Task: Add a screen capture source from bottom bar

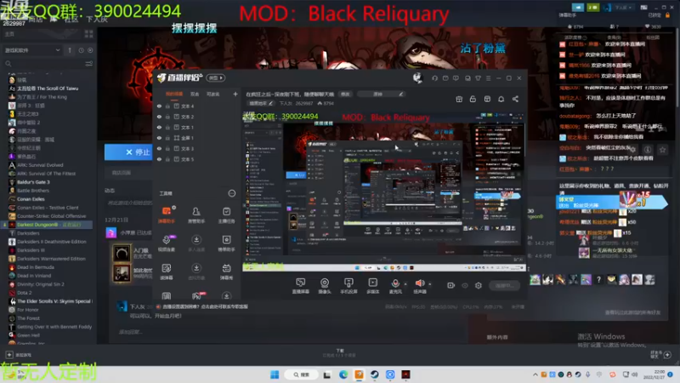Action: click(300, 285)
